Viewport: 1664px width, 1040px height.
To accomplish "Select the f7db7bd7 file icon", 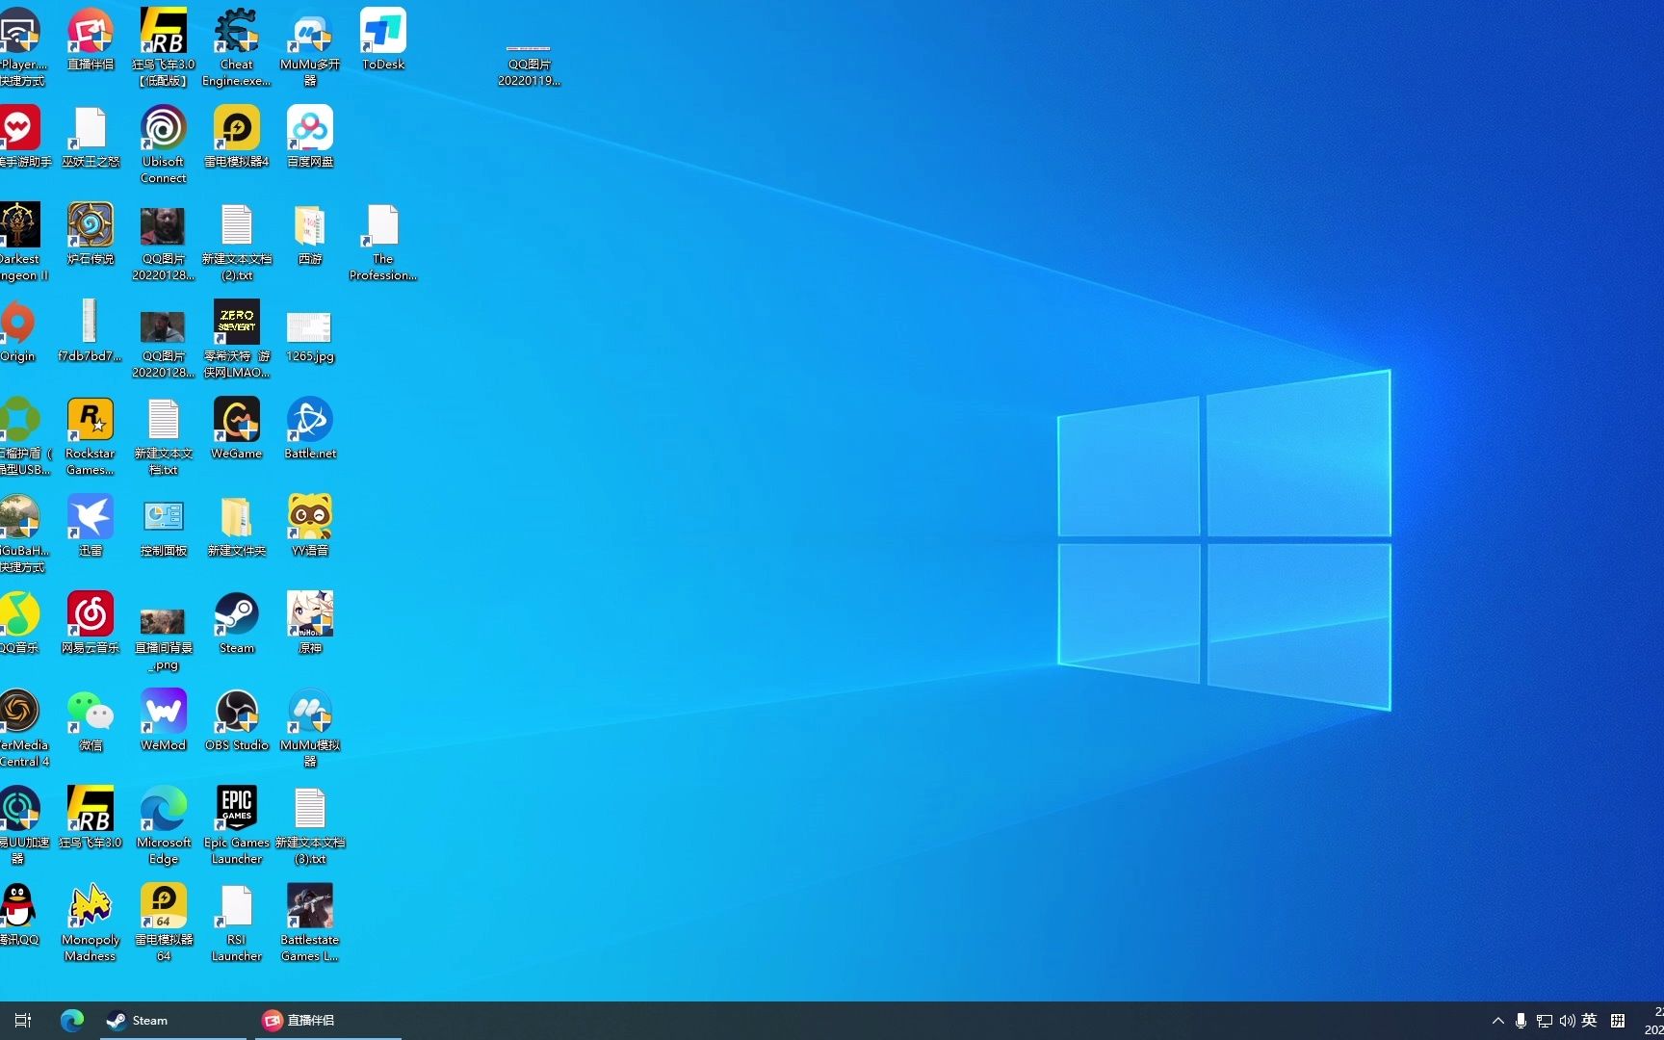I will pyautogui.click(x=91, y=330).
